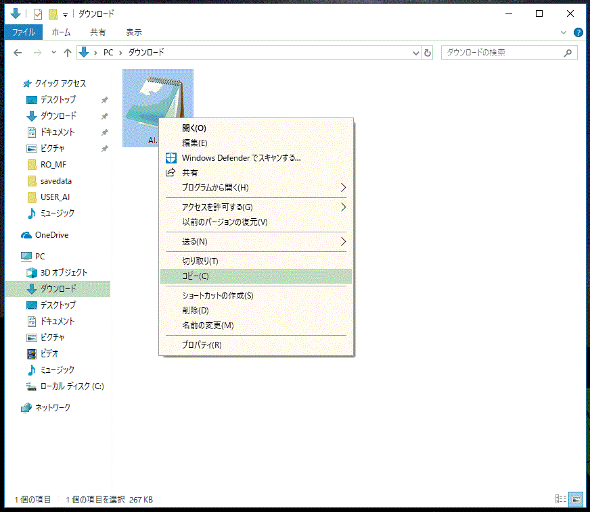Expand プログラムから開く(H) submenu
The image size is (590, 512).
pos(256,188)
